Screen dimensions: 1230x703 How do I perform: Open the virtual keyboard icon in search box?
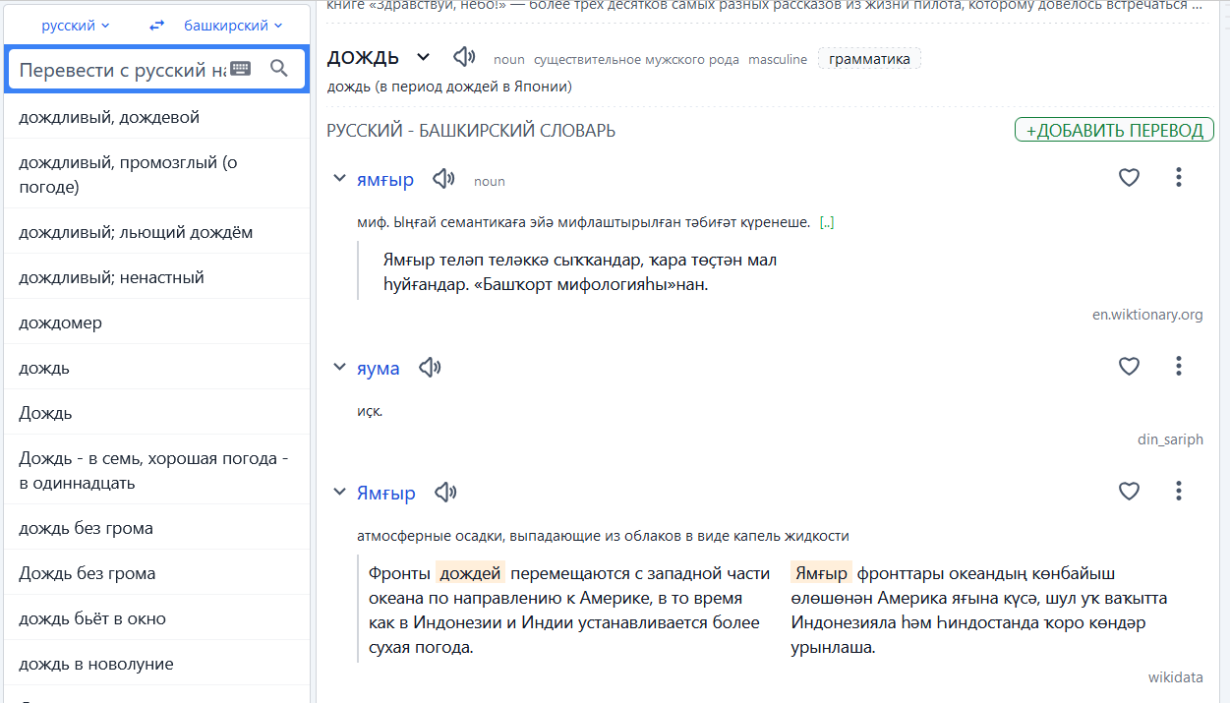tap(240, 68)
